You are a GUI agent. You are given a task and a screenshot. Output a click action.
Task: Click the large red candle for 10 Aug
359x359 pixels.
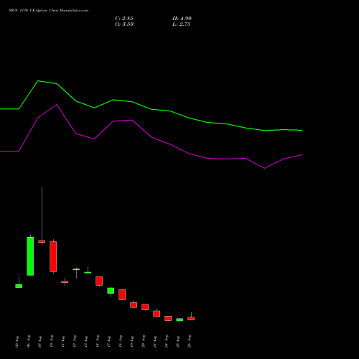click(53, 256)
